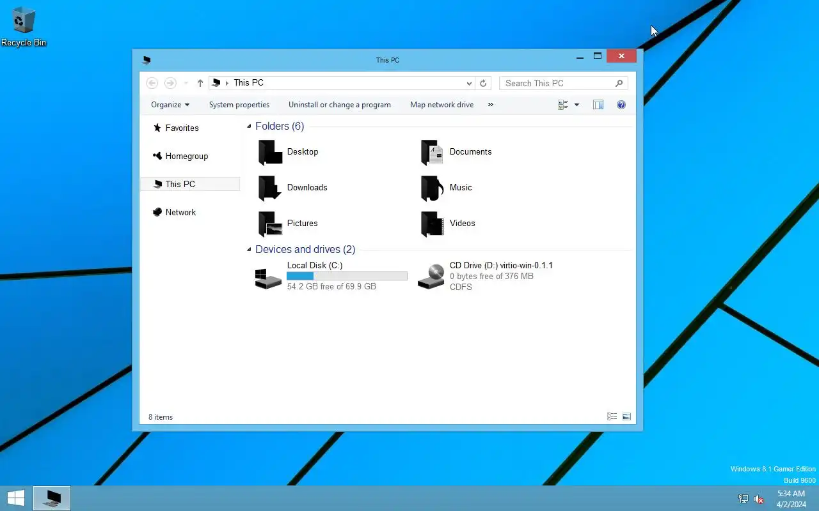Show the preview pane
The image size is (819, 511).
[598, 105]
